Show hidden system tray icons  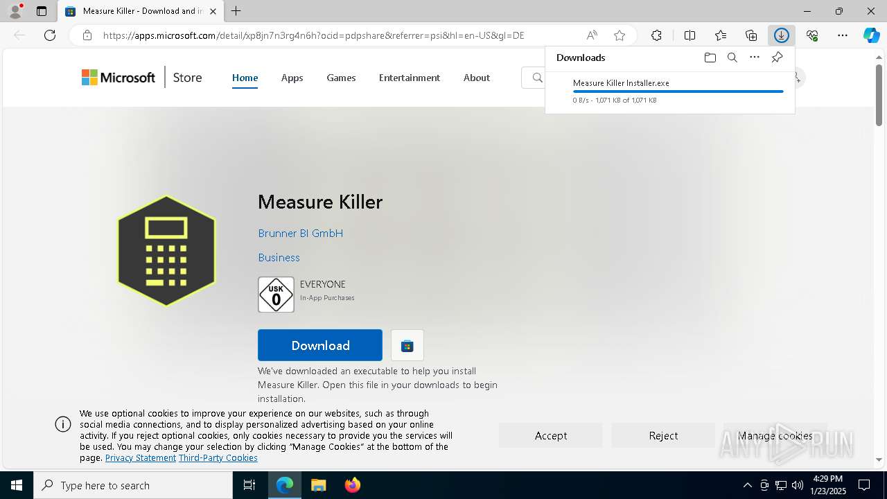click(x=747, y=485)
